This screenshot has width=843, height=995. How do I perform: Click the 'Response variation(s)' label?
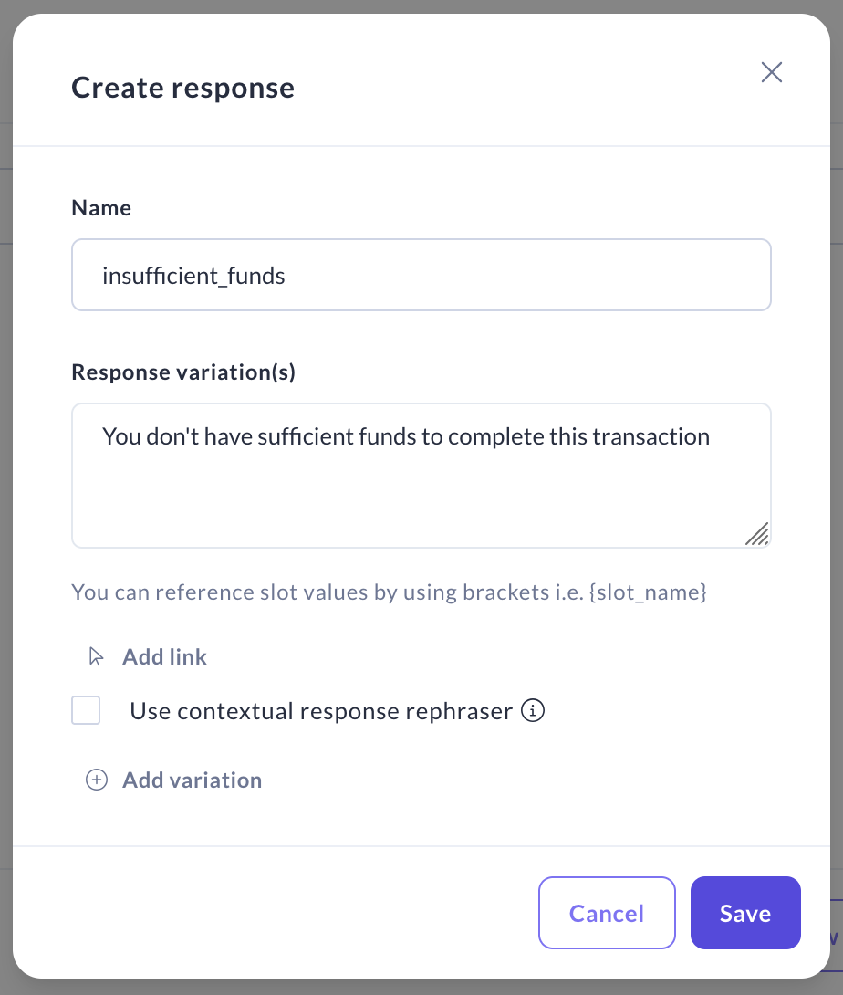pos(183,372)
